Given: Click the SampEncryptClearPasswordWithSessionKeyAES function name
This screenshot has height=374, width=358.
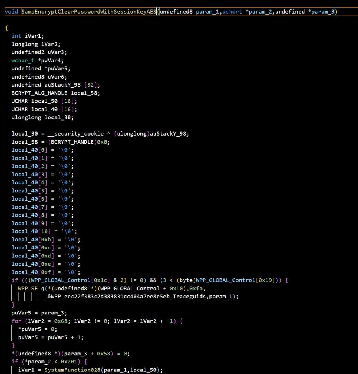Looking at the screenshot, I should click(x=89, y=12).
